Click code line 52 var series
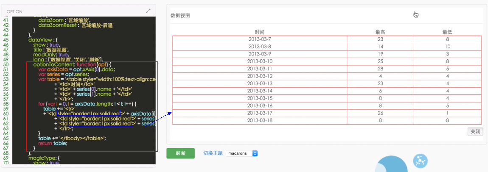 pyautogui.click(x=64, y=74)
